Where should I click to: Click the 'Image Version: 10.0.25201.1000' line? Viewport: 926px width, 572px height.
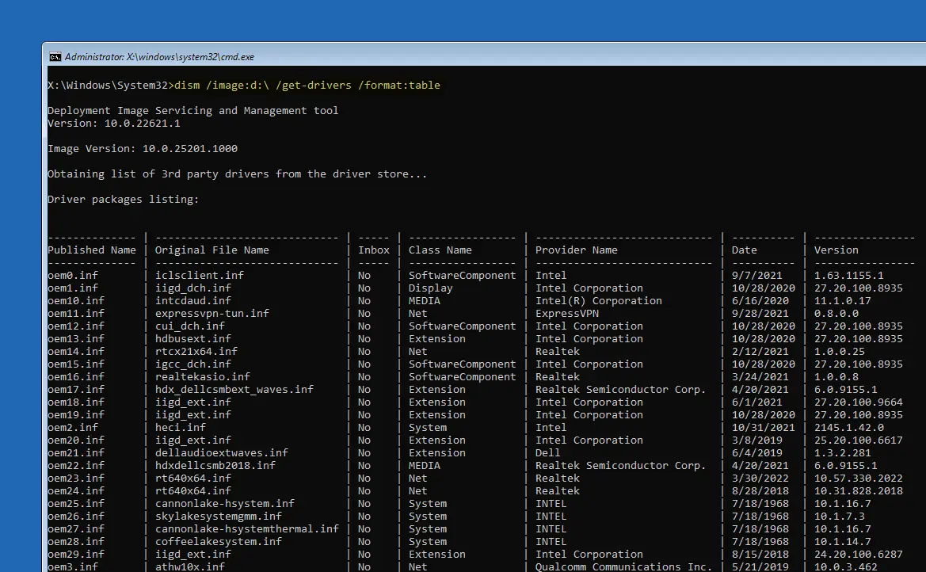click(143, 149)
